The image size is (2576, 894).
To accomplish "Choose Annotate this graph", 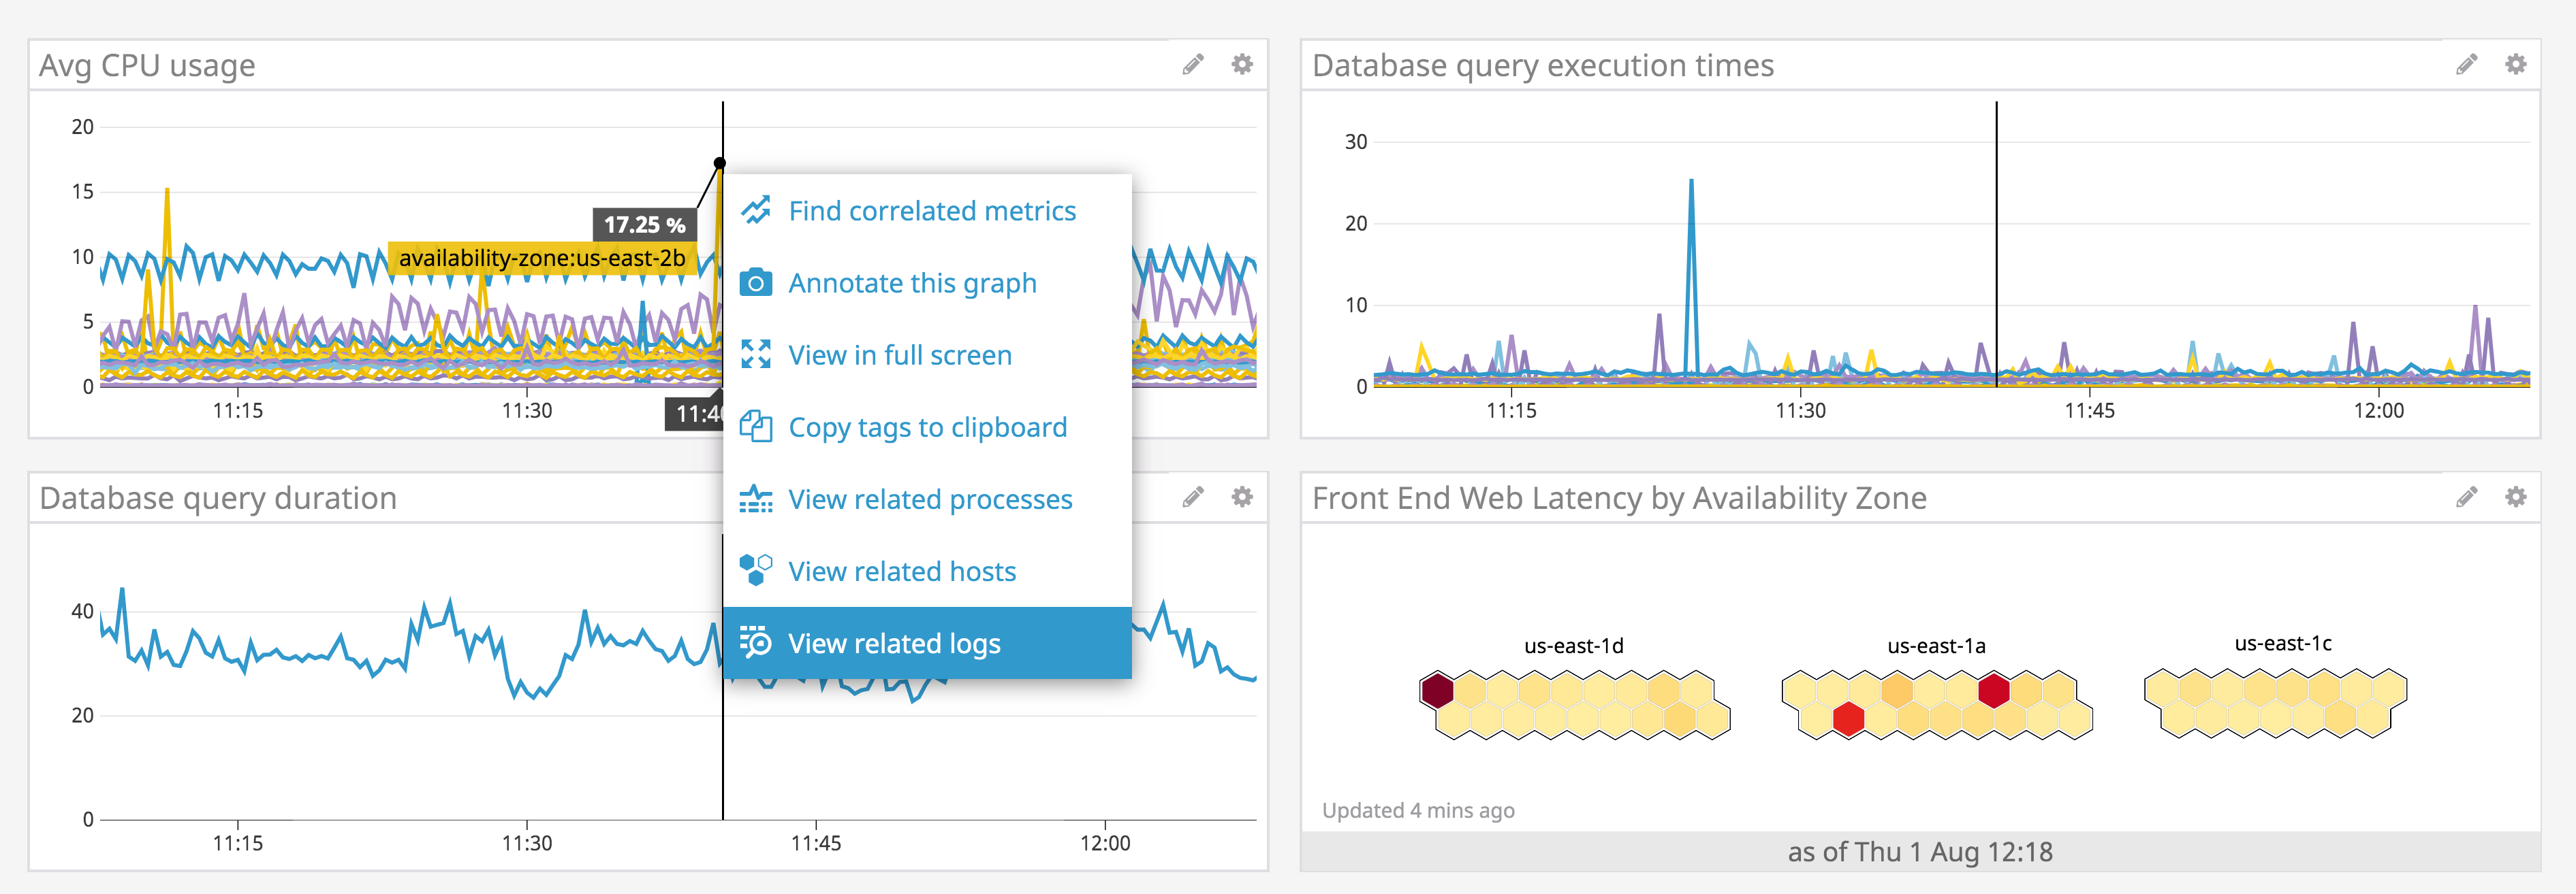I will click(x=913, y=282).
